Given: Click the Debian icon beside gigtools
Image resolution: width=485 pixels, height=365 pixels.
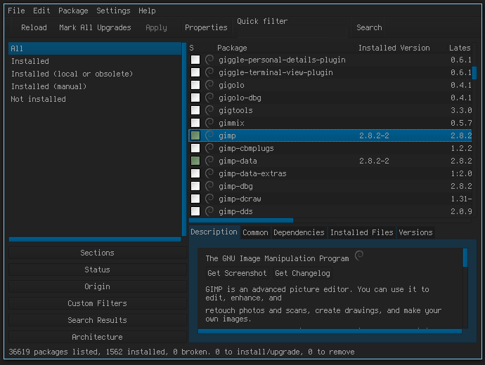Looking at the screenshot, I should click(x=209, y=110).
